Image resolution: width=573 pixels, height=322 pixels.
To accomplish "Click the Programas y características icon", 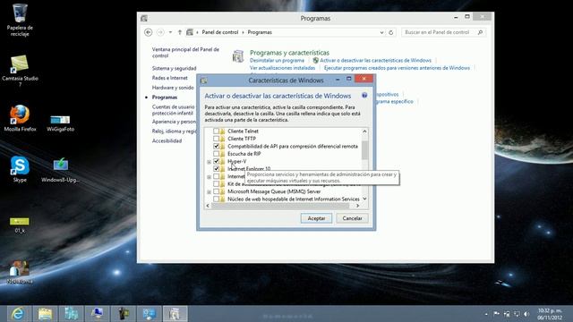I will click(x=238, y=56).
